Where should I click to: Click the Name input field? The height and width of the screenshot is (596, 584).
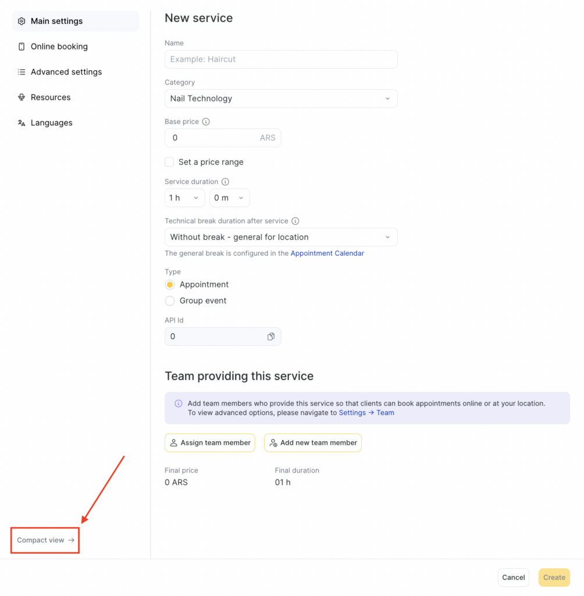click(281, 59)
